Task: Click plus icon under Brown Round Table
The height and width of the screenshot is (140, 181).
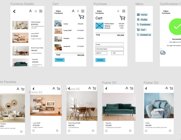Action: click(93, 131)
